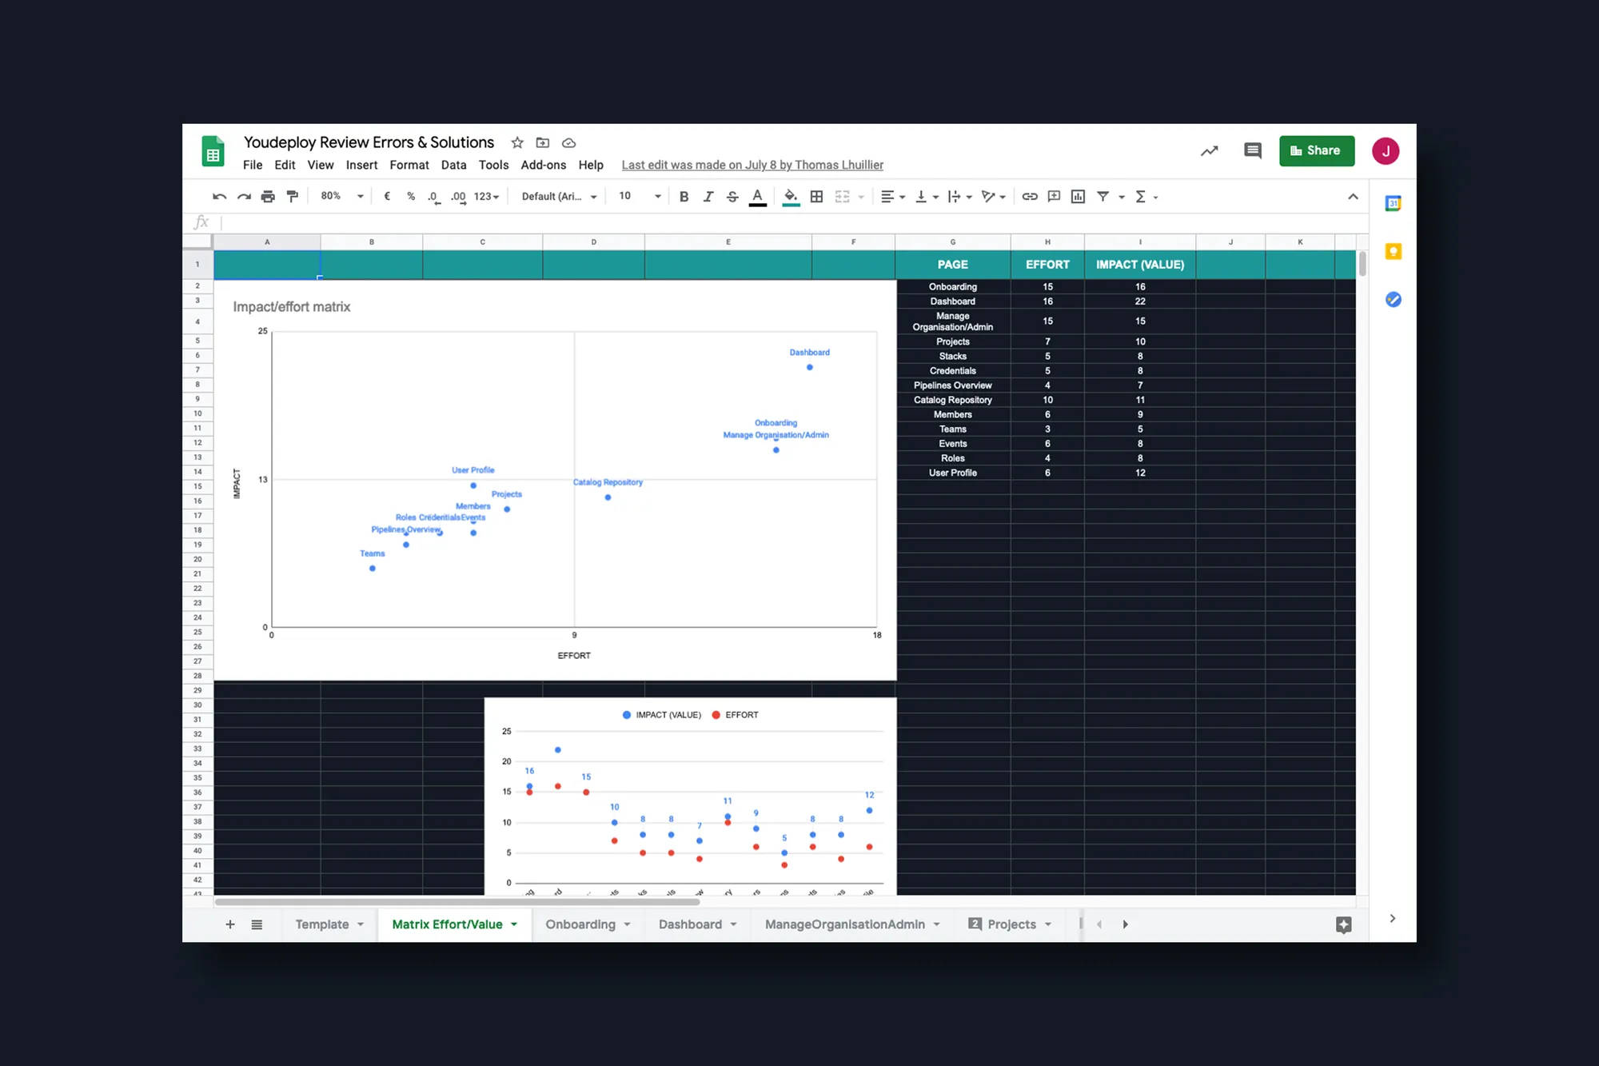Increase decimal places
Viewport: 1599px width, 1066px height.
[458, 197]
